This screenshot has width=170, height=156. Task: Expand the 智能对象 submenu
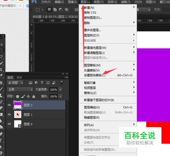(108, 83)
